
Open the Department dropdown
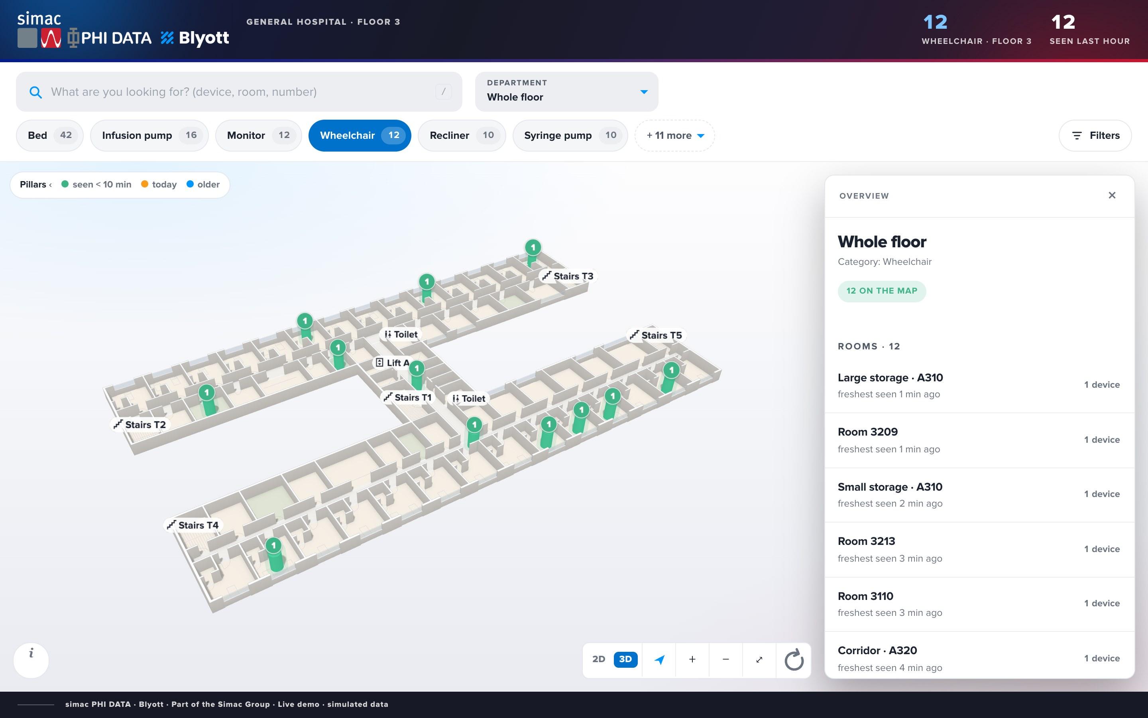[566, 92]
